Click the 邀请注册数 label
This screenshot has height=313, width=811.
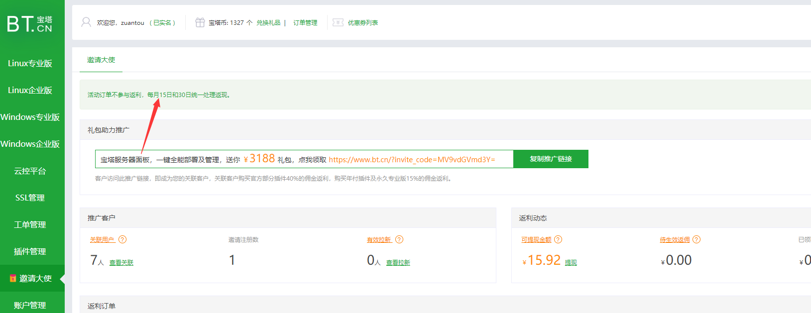243,240
